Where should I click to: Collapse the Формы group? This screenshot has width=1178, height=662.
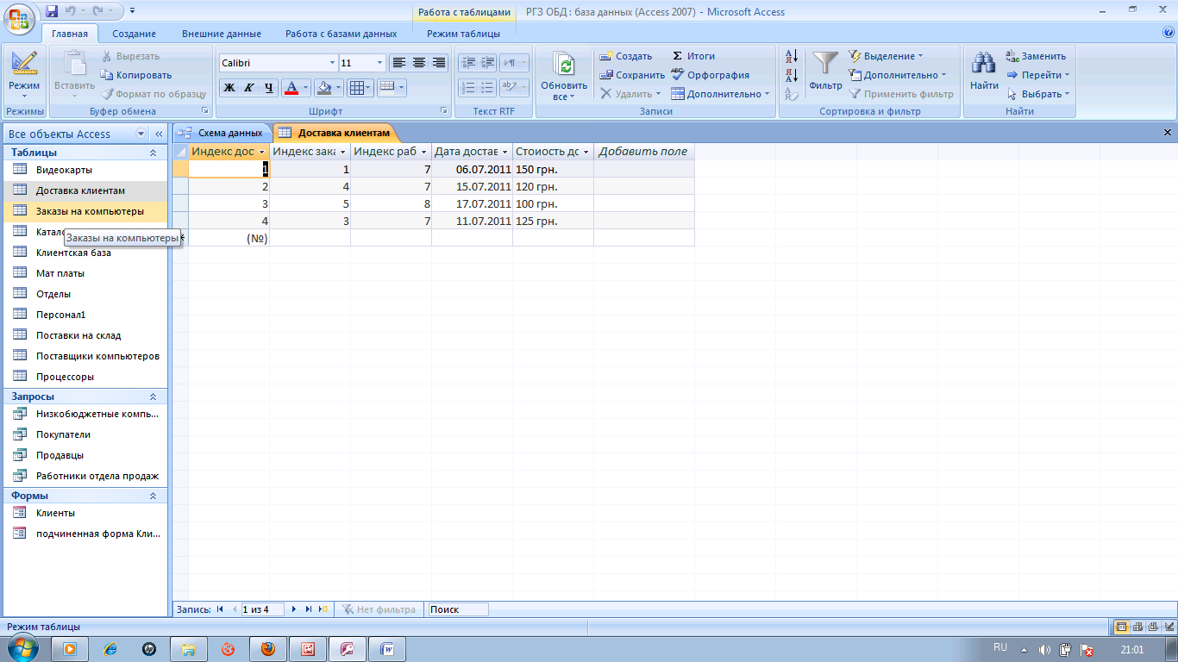[x=154, y=496]
